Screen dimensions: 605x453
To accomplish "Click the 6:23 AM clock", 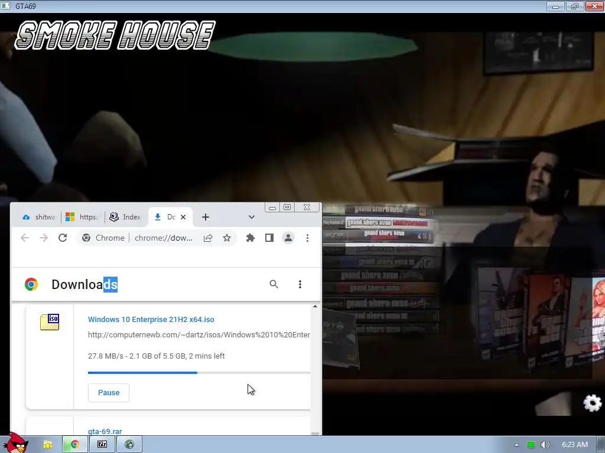I will click(x=574, y=445).
